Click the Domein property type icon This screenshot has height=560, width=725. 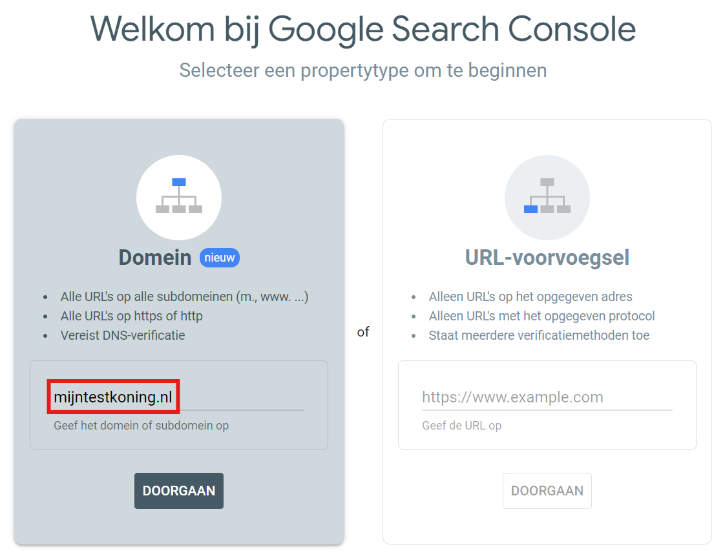[179, 198]
